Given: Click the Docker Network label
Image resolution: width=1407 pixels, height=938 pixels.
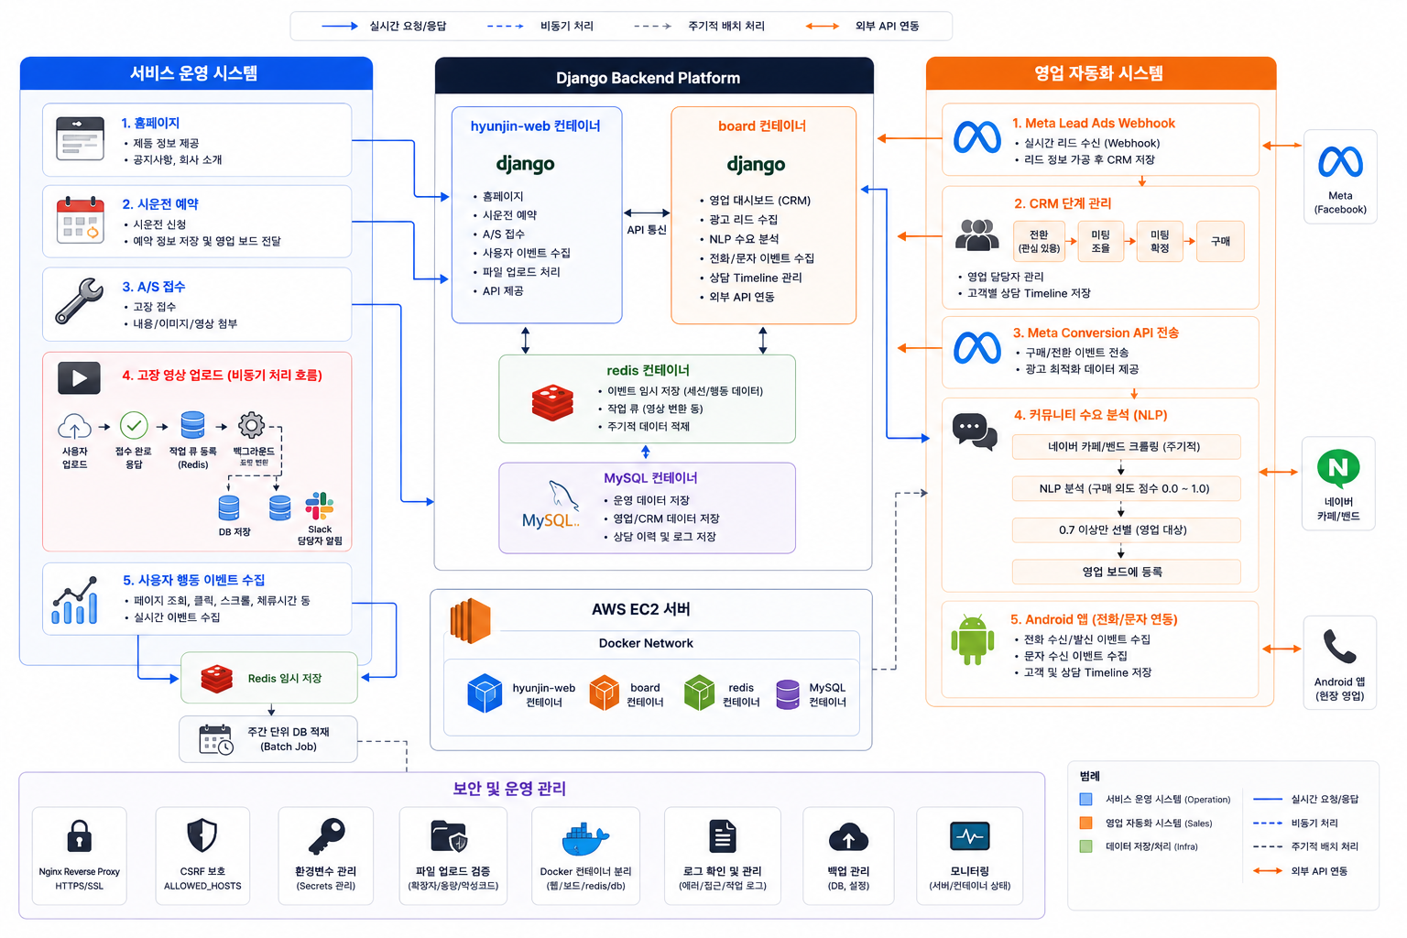Looking at the screenshot, I should (x=646, y=643).
